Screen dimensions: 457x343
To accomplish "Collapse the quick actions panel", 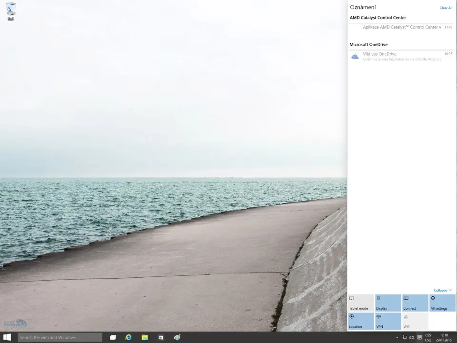I will (x=443, y=290).
